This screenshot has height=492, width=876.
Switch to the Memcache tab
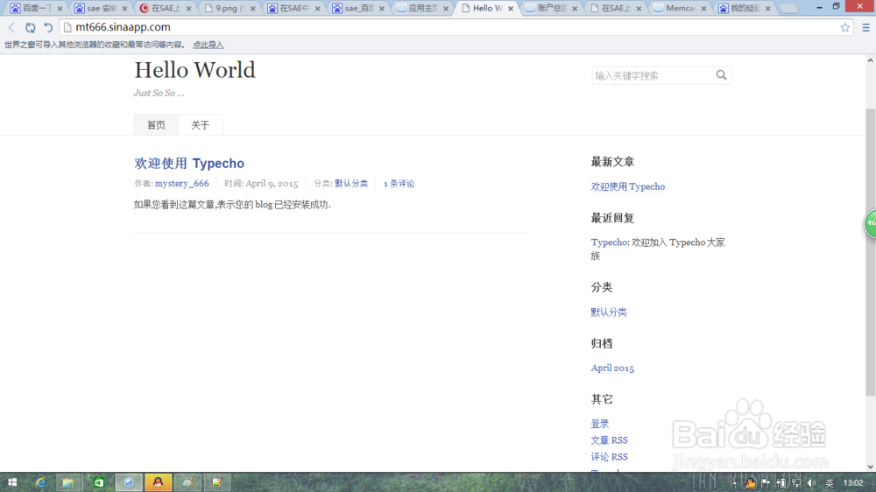tap(680, 9)
